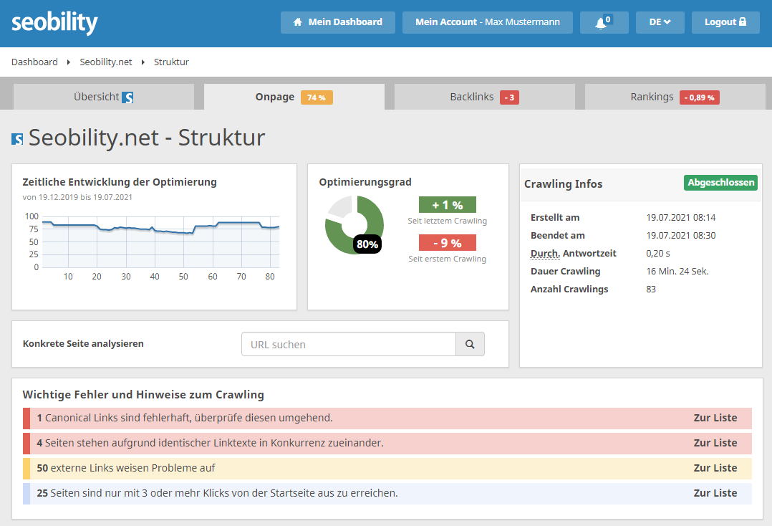Click the red -9 % badge
The image size is (772, 526).
448,243
